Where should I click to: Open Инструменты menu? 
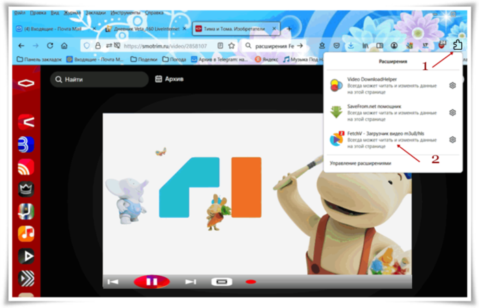pyautogui.click(x=125, y=13)
